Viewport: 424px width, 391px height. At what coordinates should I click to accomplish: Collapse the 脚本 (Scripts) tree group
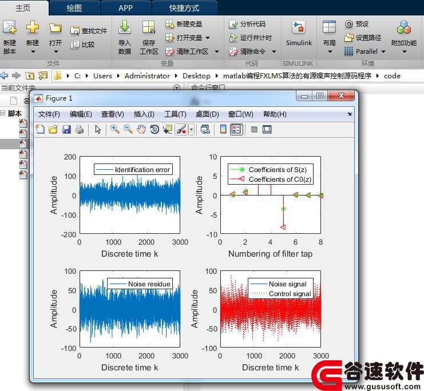coord(3,113)
